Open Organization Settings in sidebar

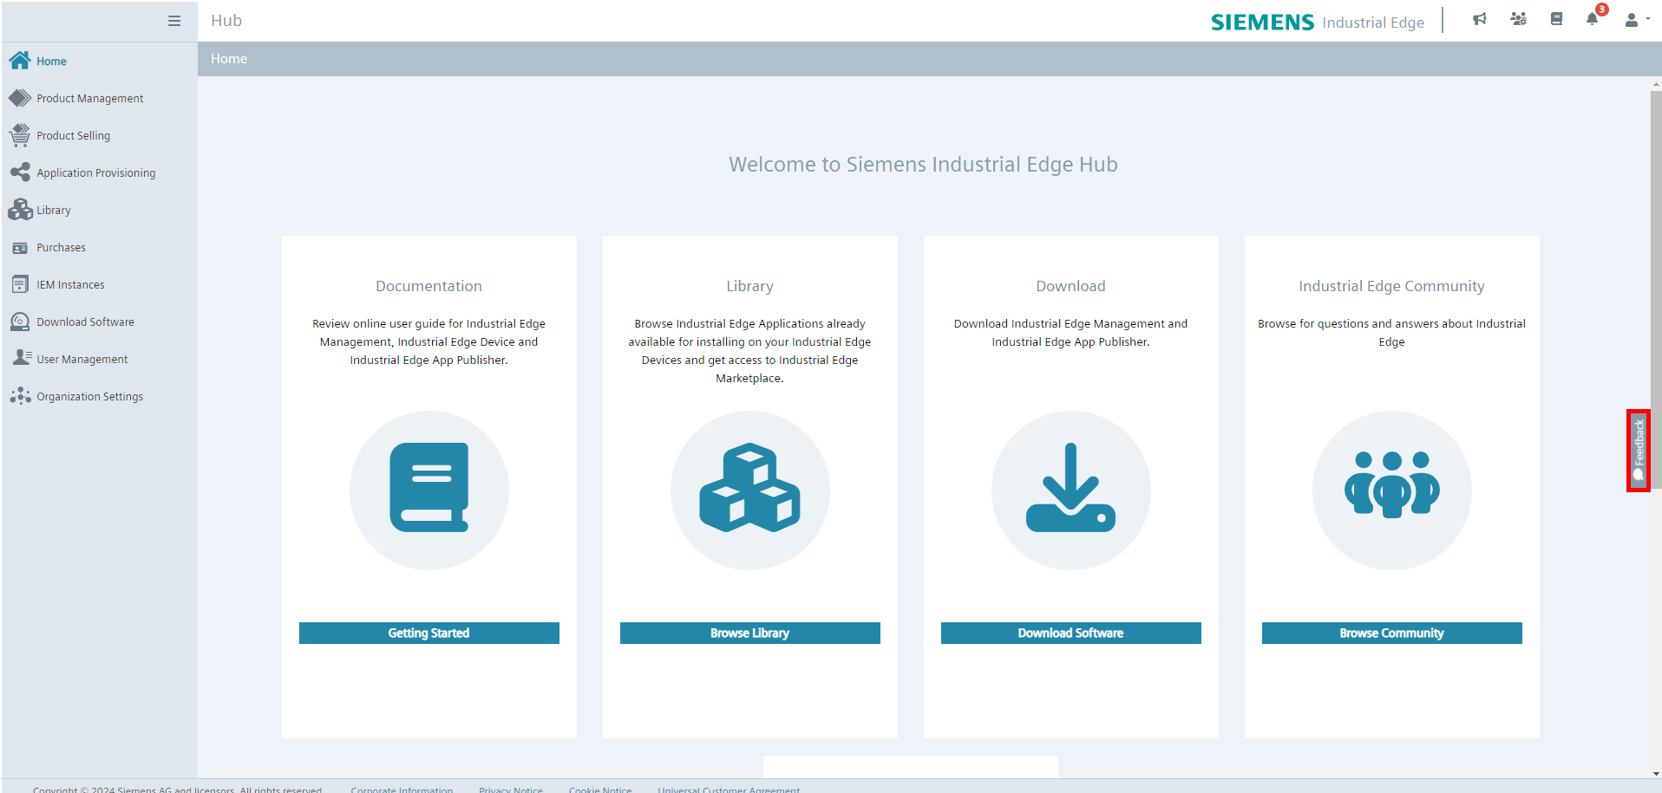pyautogui.click(x=89, y=397)
